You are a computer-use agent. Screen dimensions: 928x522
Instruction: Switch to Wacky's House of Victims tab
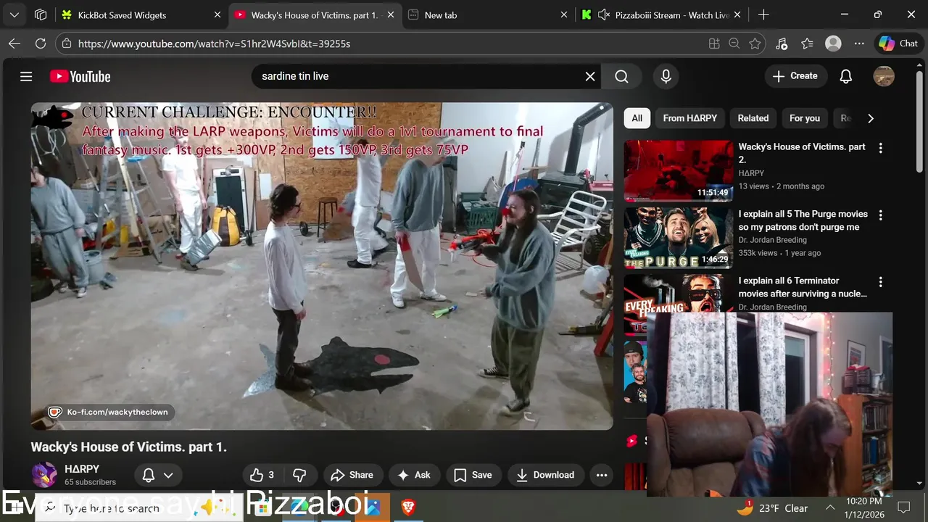point(314,14)
